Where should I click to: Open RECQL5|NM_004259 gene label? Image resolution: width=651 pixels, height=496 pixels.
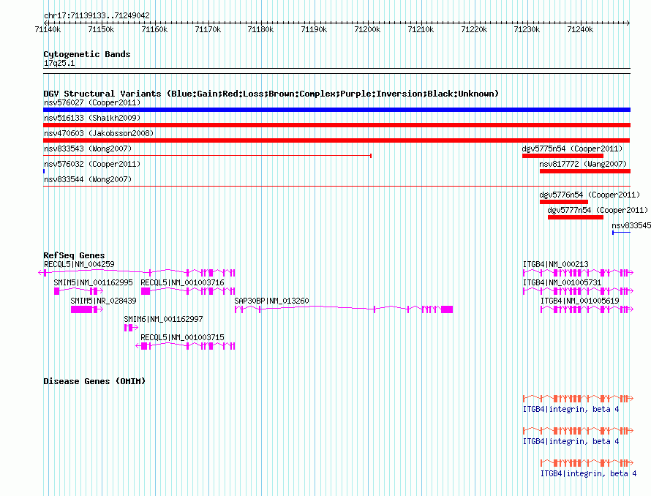click(79, 264)
